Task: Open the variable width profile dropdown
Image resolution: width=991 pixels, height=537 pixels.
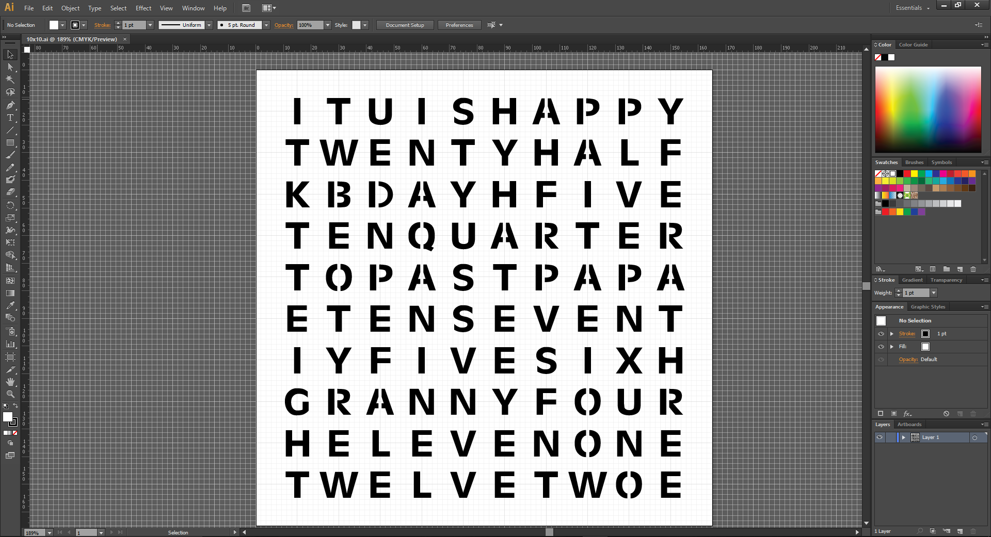Action: coord(209,25)
